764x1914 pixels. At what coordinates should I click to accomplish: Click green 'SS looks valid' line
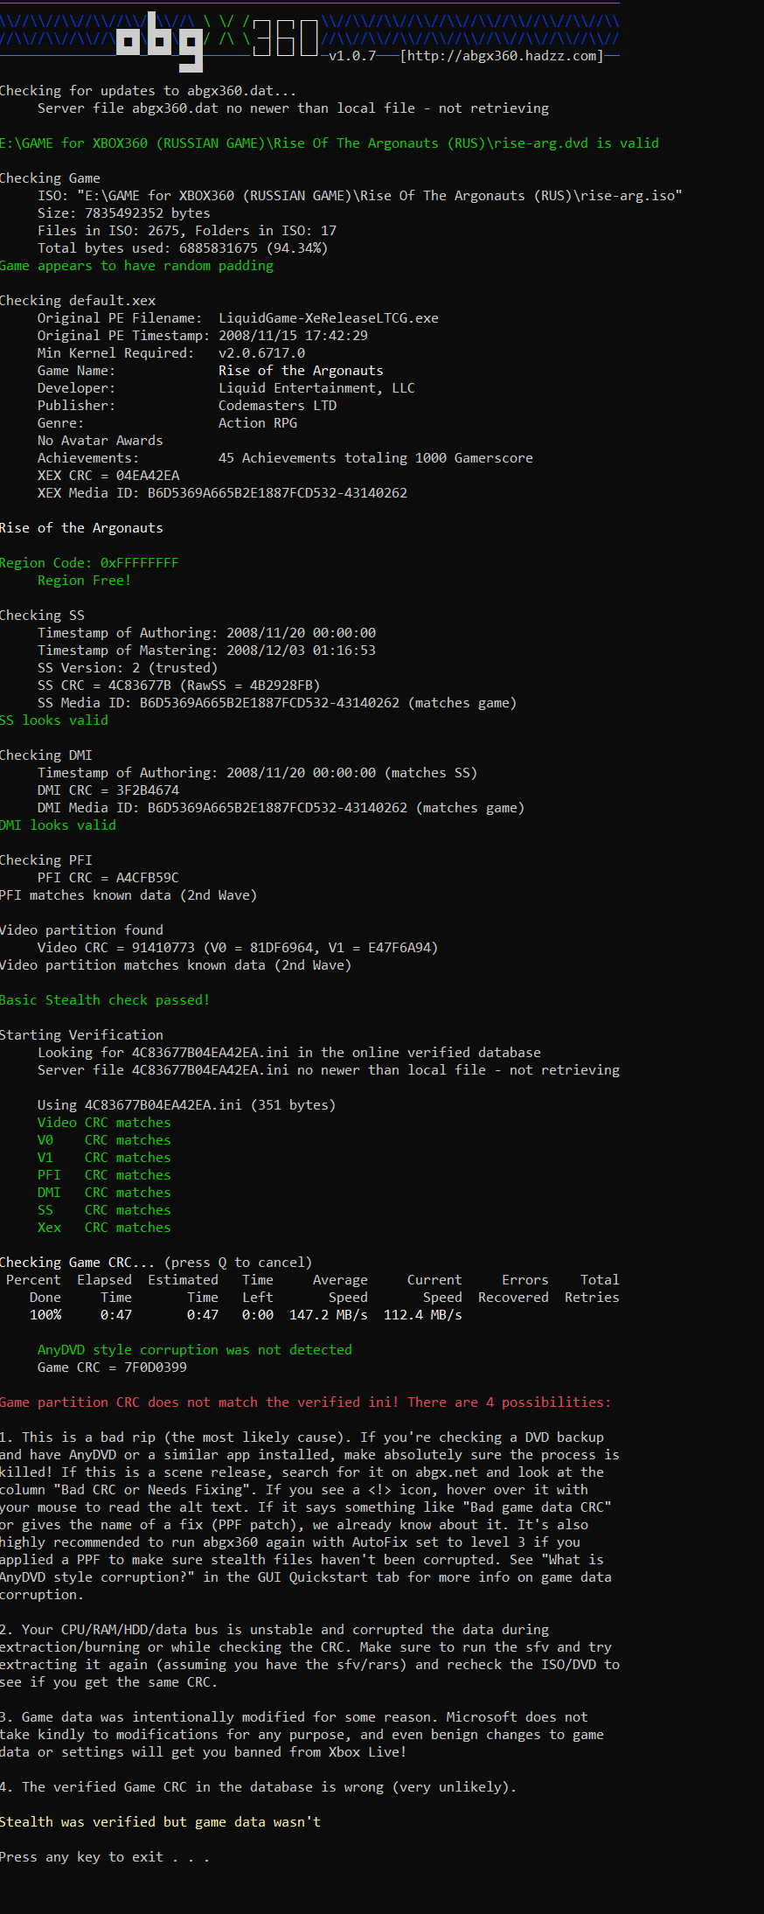tap(54, 720)
